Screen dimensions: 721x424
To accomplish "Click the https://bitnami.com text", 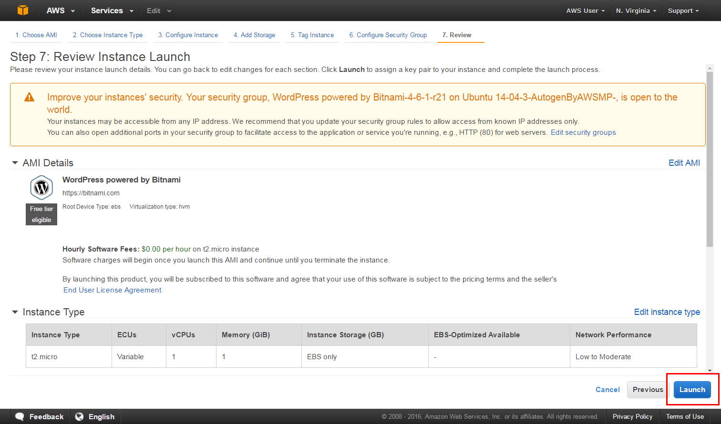I will (x=91, y=193).
